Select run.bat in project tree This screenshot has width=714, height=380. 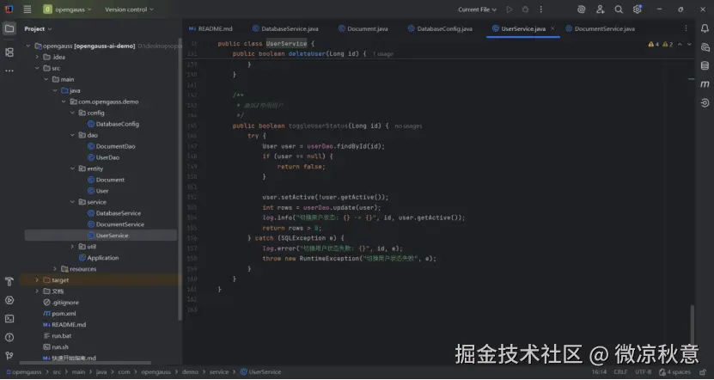click(x=58, y=336)
